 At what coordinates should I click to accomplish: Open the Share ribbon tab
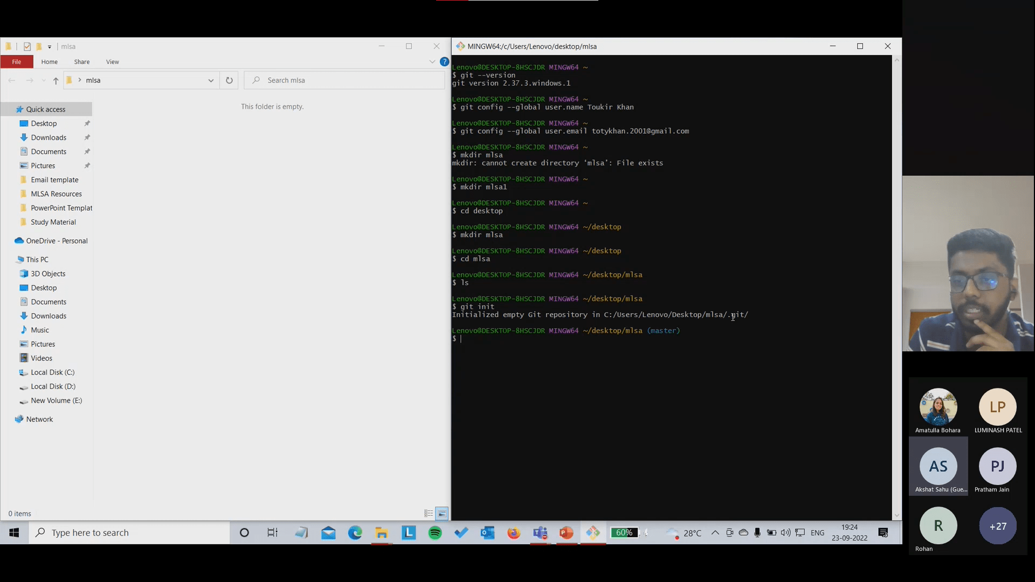pyautogui.click(x=82, y=62)
